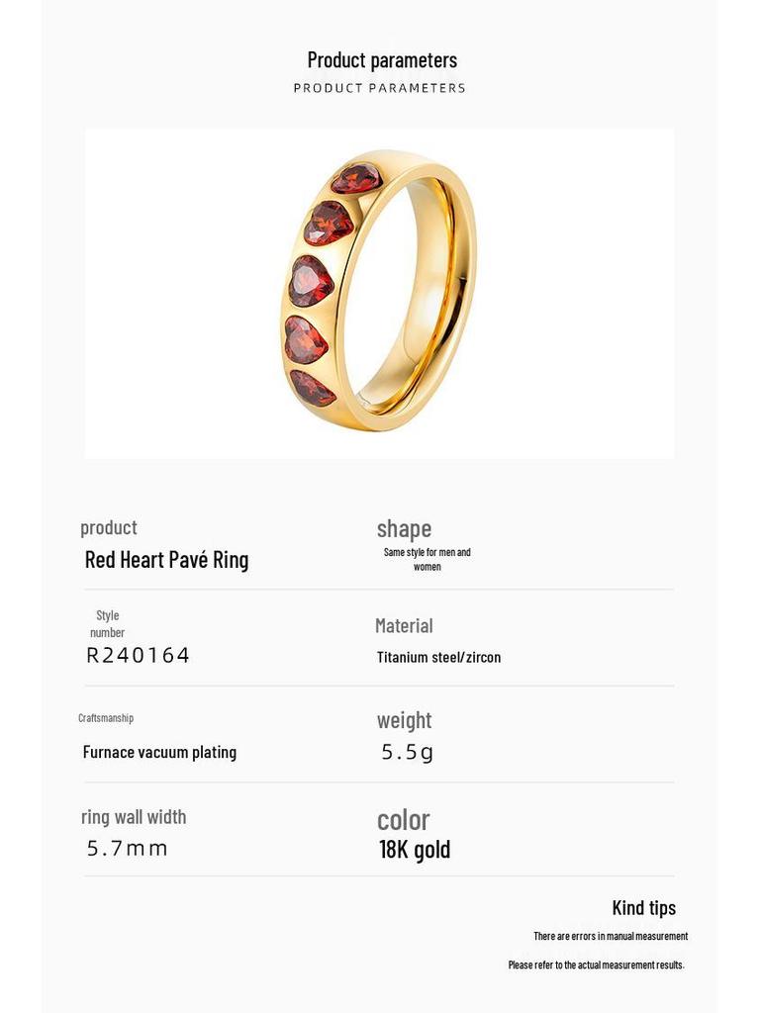The image size is (760, 1013).
Task: Click "Please refer to the actual measurement results" text
Action: coord(596,965)
